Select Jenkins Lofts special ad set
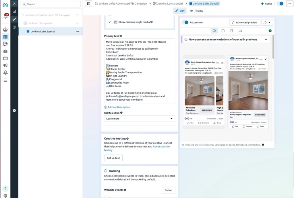This screenshot has height=198, width=294. point(40,23)
